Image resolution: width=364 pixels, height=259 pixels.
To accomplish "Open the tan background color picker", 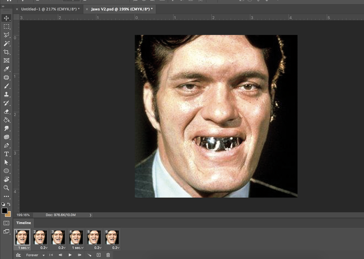I will coord(9,215).
